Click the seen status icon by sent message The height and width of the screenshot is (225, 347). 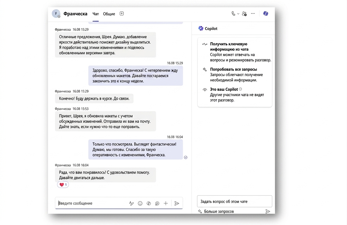coord(186,157)
